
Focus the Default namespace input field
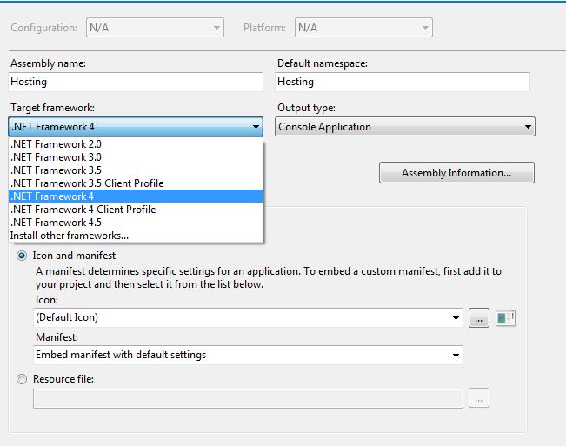(x=403, y=82)
